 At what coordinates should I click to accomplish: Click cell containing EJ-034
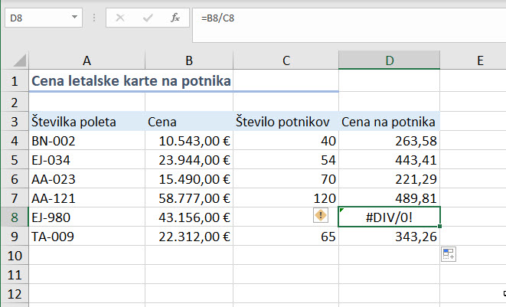coord(87,159)
